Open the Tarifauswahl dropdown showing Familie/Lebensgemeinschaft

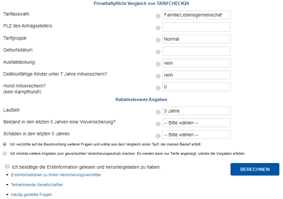pos(196,15)
